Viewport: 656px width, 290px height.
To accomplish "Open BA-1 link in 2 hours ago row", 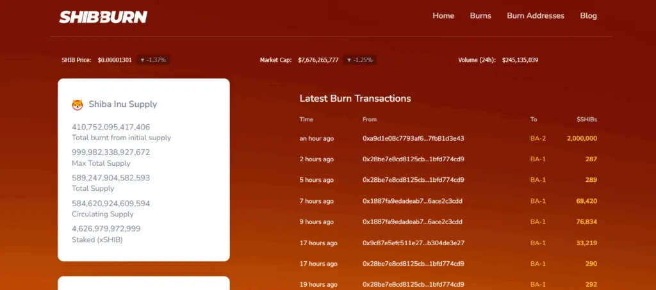I will pos(538,159).
